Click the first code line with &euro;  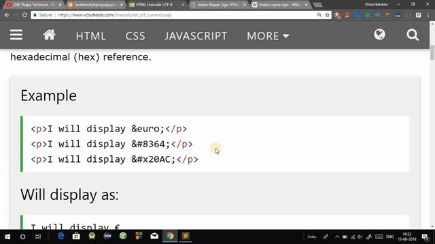(109, 129)
